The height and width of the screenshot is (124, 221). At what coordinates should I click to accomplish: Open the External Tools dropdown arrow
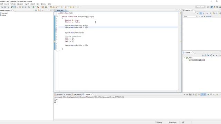tap(40, 7)
